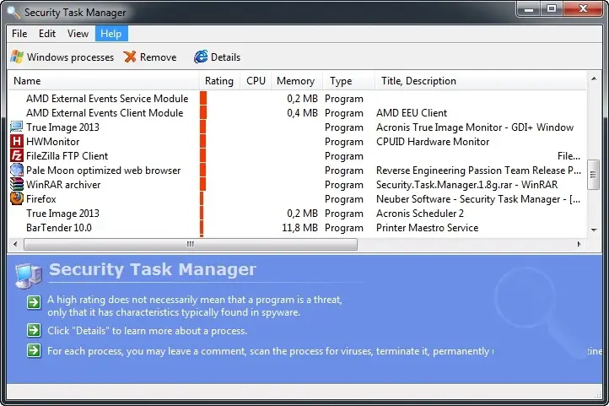Viewport: 609px width, 406px height.
Task: Open the Help menu
Action: tap(111, 34)
